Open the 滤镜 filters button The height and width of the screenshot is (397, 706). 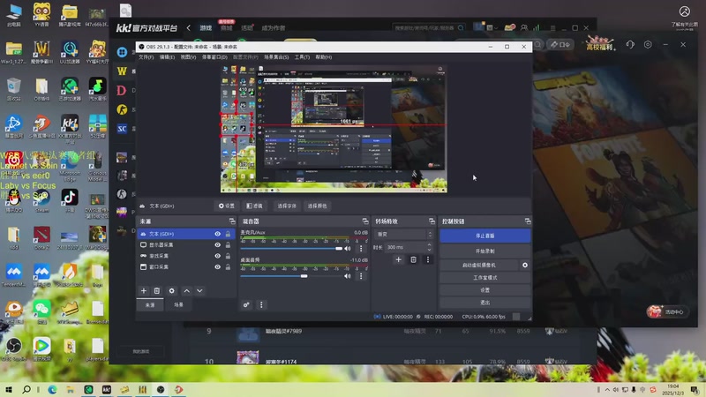pos(254,206)
